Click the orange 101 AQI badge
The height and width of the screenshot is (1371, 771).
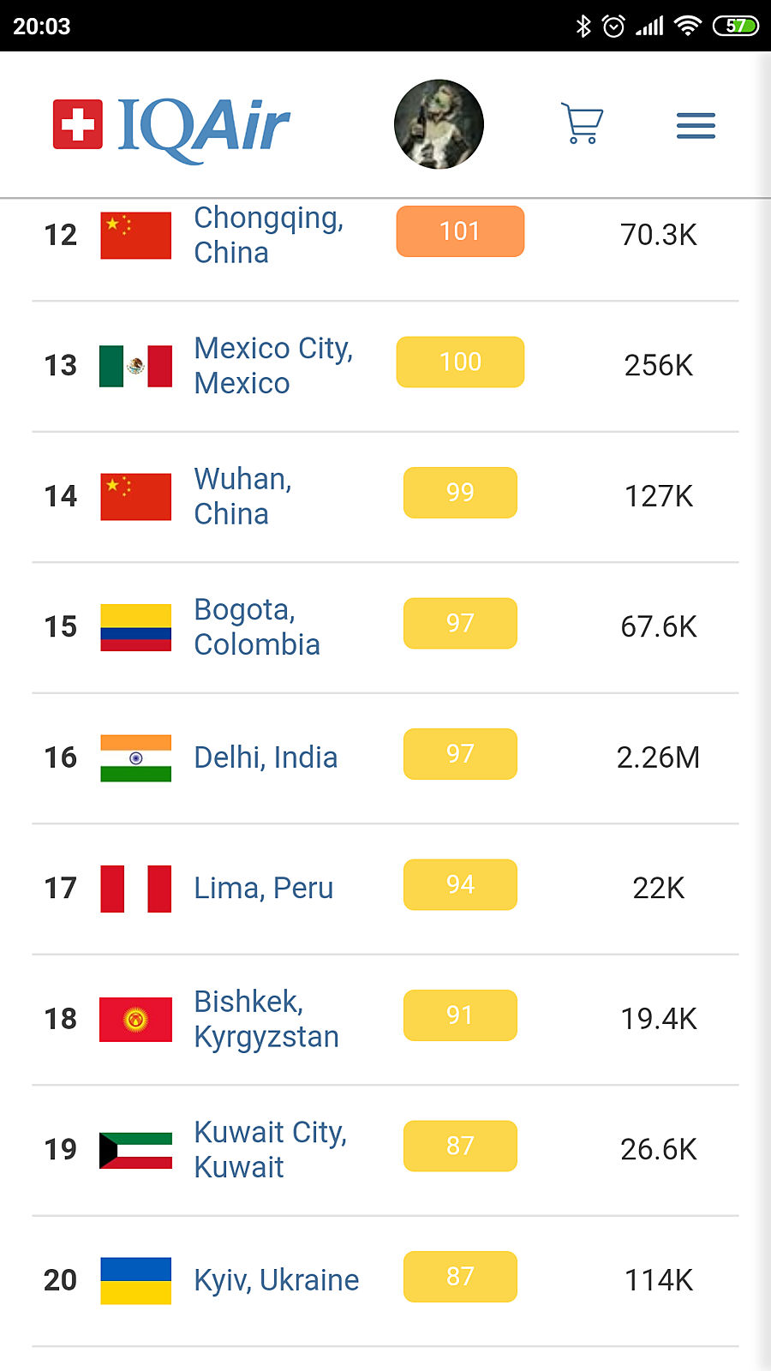pyautogui.click(x=460, y=231)
